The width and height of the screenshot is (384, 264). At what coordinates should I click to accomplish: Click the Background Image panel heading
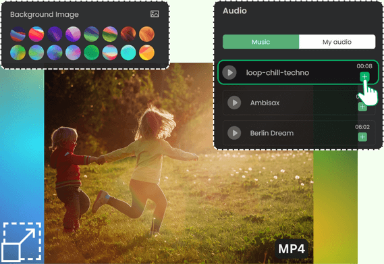[x=45, y=15]
